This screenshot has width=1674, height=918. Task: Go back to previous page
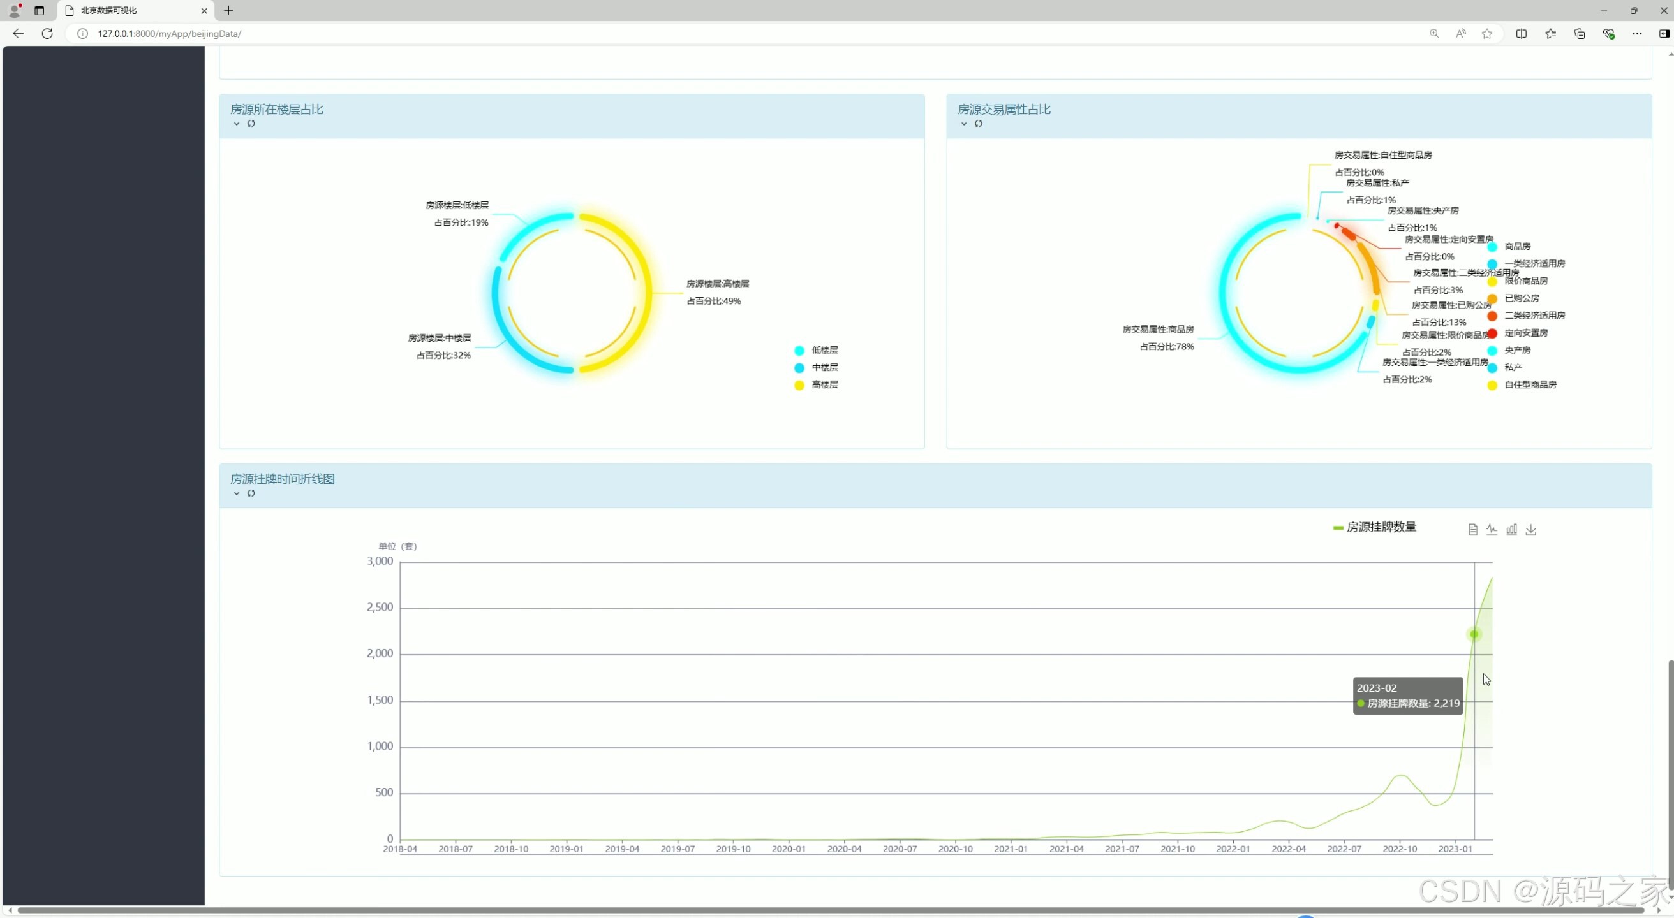coord(19,34)
